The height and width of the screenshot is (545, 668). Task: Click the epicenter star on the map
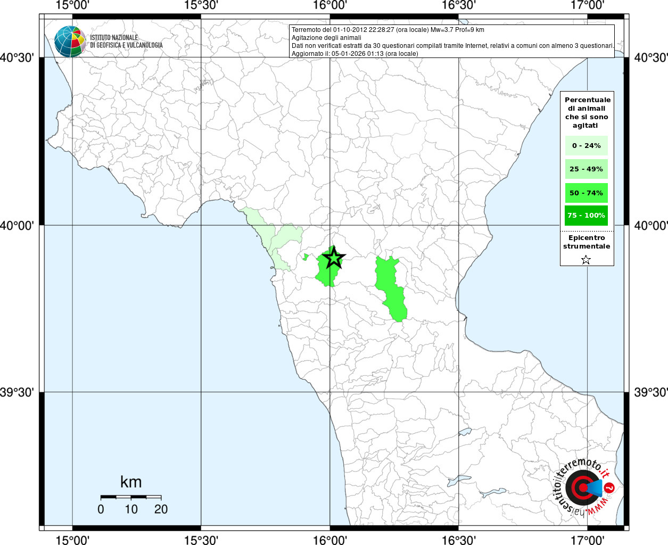[x=334, y=258]
